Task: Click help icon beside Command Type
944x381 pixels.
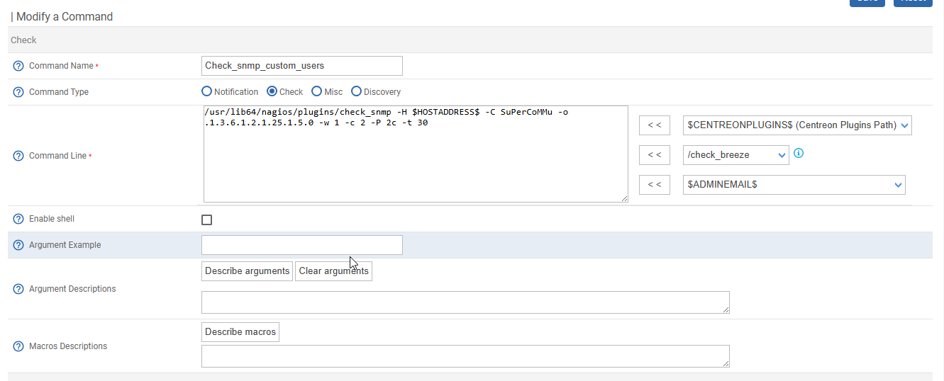Action: tap(18, 92)
